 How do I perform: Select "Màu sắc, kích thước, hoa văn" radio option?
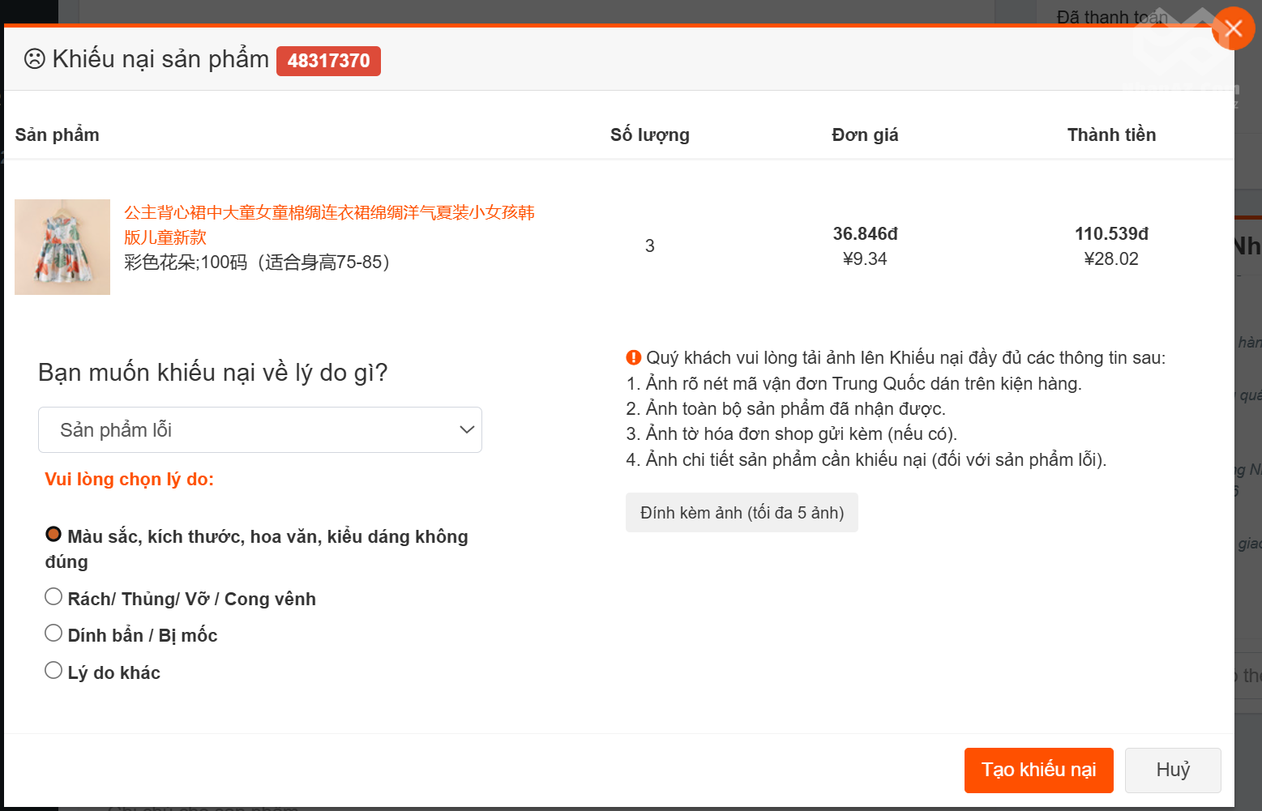(53, 535)
